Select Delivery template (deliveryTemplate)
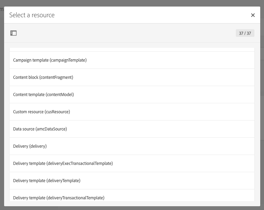Image resolution: width=264 pixels, height=210 pixels. pos(47,181)
